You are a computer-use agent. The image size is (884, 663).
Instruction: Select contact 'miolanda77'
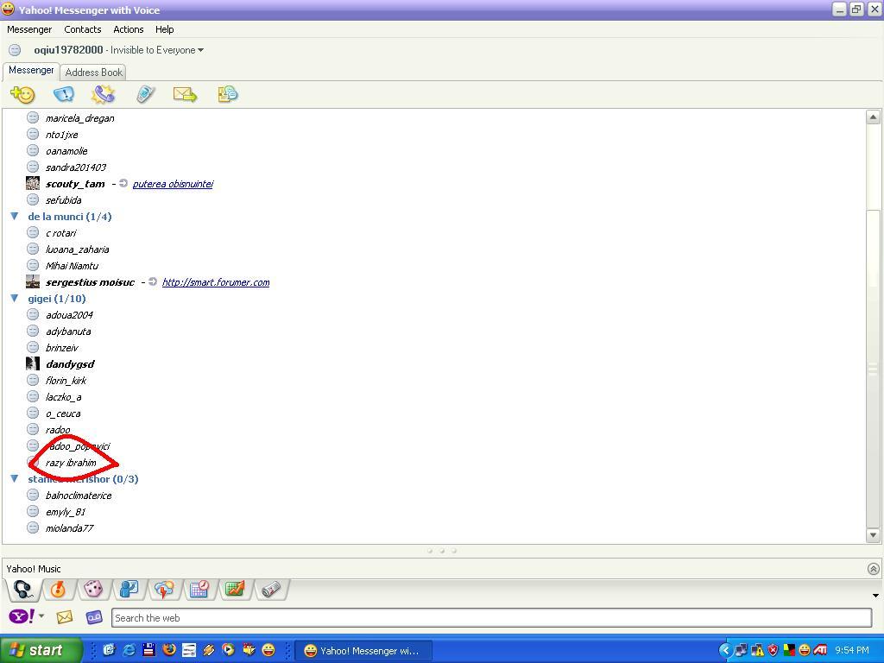pos(69,528)
